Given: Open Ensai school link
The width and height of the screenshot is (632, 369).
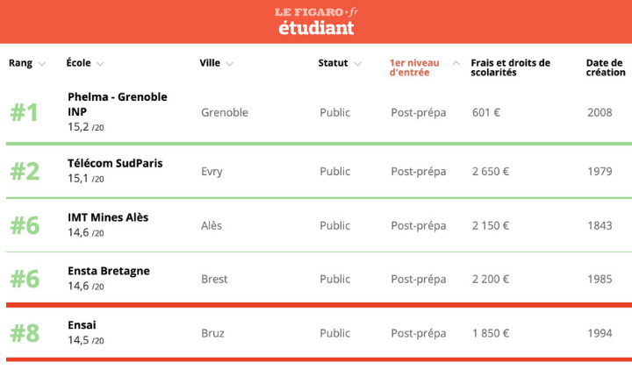Looking at the screenshot, I should click(82, 325).
